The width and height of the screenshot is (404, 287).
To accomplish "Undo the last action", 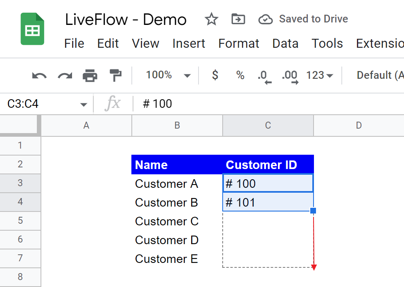I will pyautogui.click(x=39, y=75).
